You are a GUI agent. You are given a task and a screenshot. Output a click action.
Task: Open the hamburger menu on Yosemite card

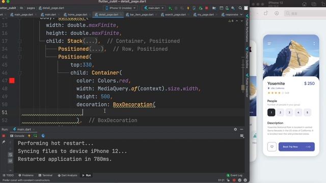tap(269, 43)
